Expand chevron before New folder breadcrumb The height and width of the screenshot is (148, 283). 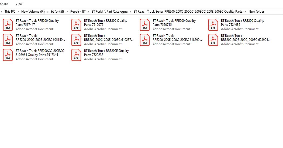pos(246,12)
